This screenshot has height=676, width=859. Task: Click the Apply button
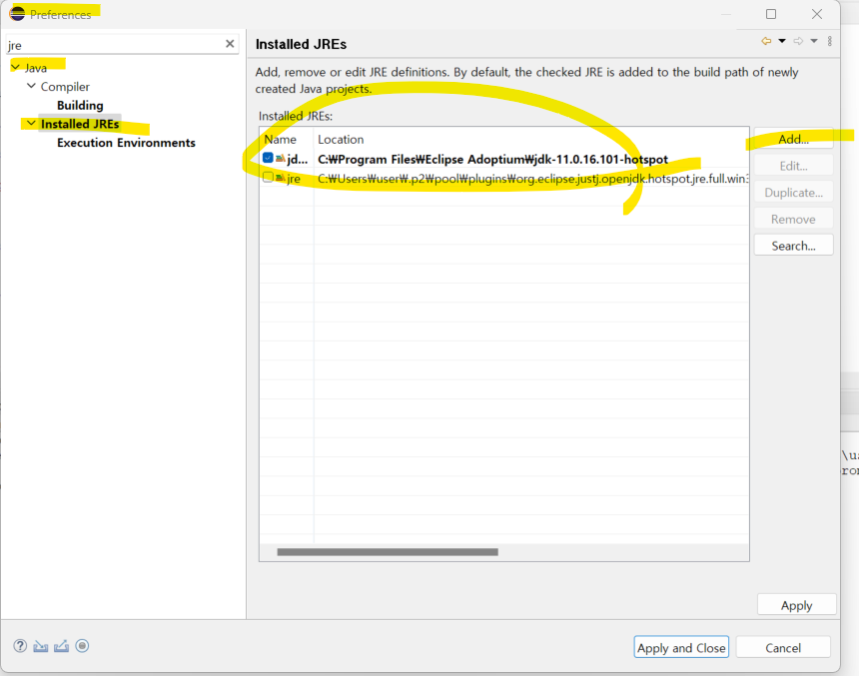(x=796, y=605)
